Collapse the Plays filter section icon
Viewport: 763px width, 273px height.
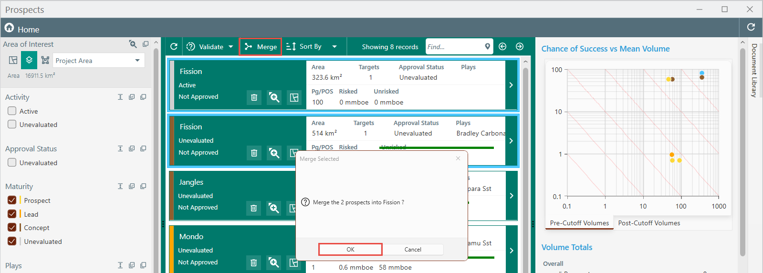click(120, 265)
